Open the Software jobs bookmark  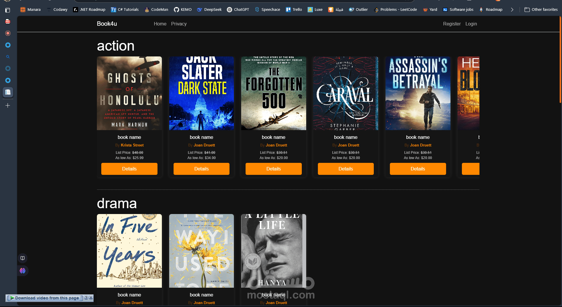coord(458,9)
